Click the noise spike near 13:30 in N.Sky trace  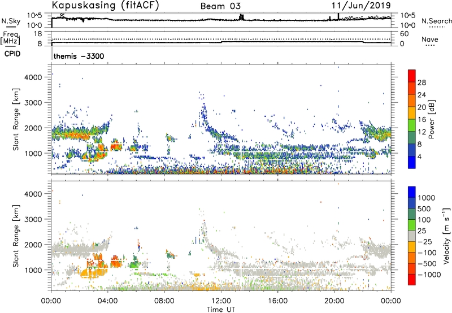[x=242, y=17]
